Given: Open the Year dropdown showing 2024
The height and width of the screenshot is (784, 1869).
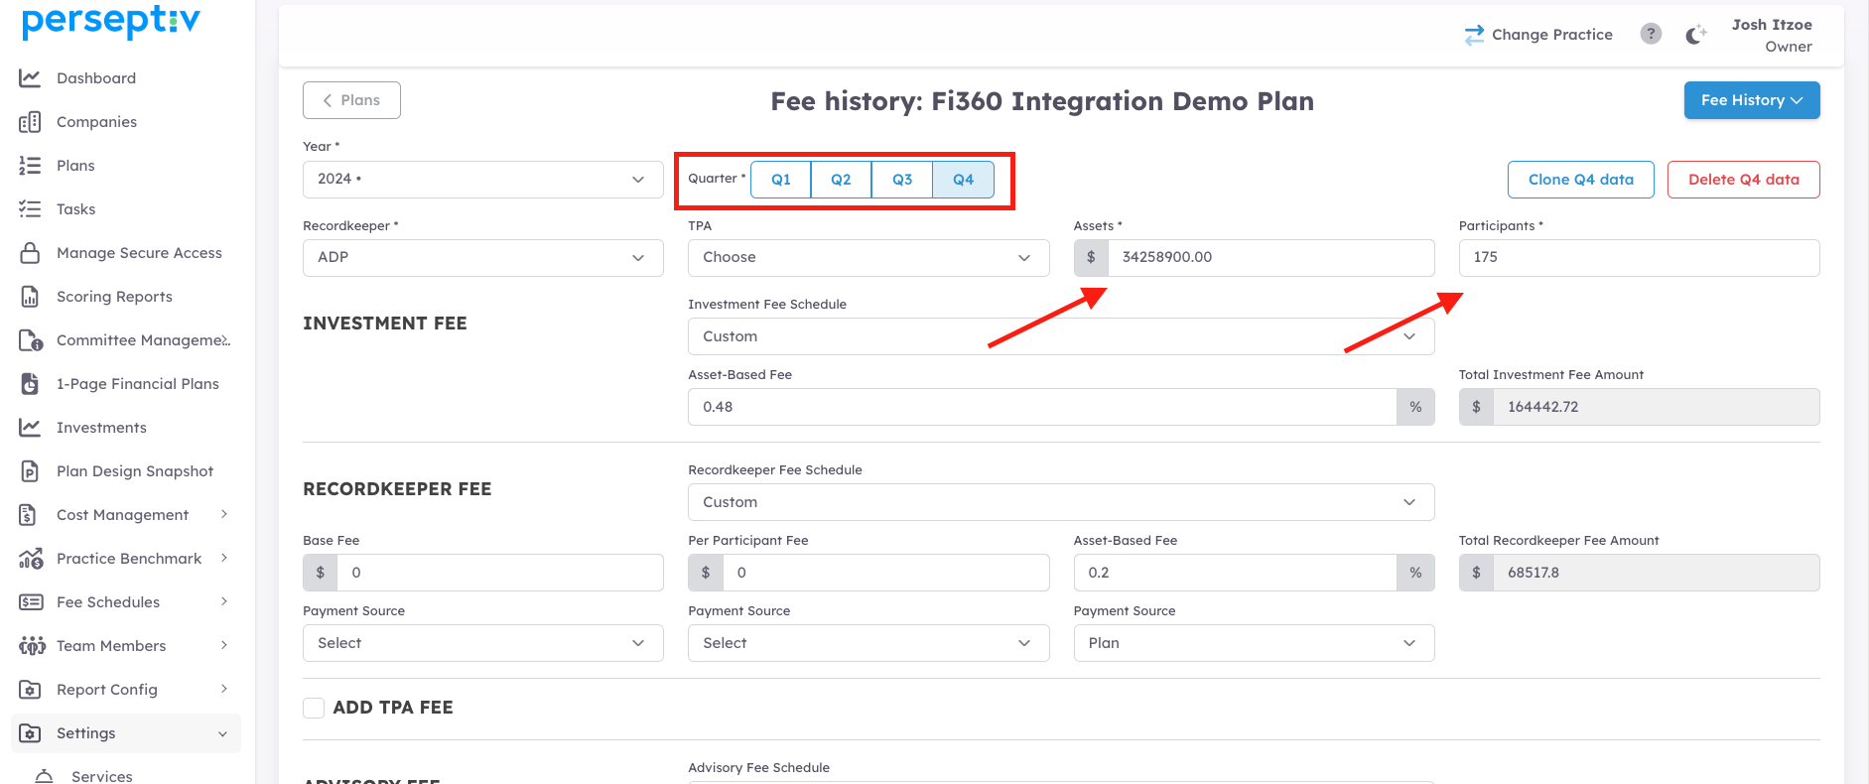Looking at the screenshot, I should tap(482, 180).
